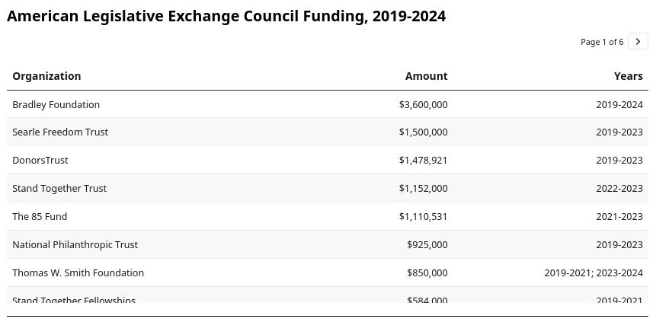This screenshot has height=325, width=653.
Task: Select National Philanthropic Trust's 2019-2023 years cell
Action: (x=619, y=244)
